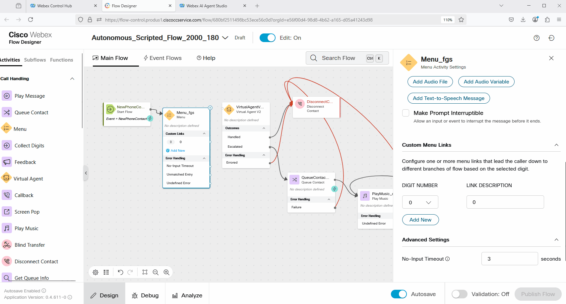Click the canvas settings gear icon

click(95, 272)
